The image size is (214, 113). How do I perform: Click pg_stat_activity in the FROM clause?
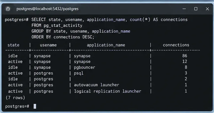click(63, 25)
